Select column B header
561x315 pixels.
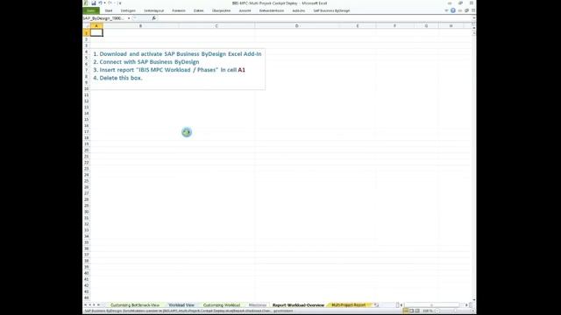coord(140,25)
